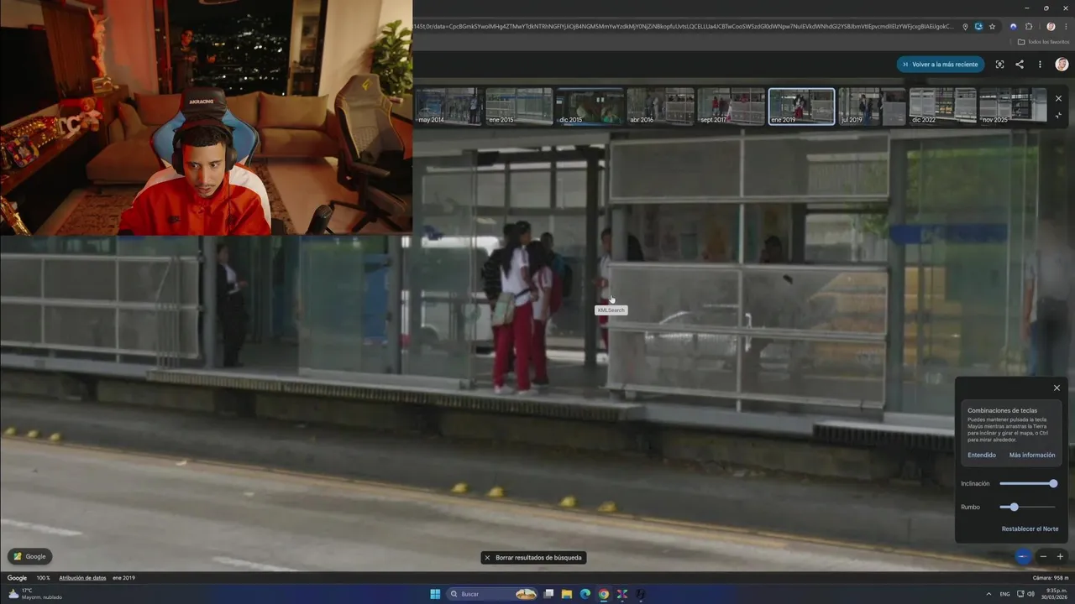1075x604 pixels.
Task: Open the weather widget showing 17°C
Action: click(x=35, y=594)
